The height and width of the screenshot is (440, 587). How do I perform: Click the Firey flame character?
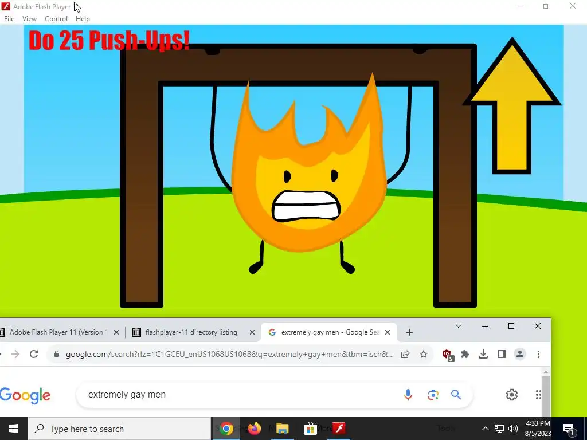tap(308, 164)
